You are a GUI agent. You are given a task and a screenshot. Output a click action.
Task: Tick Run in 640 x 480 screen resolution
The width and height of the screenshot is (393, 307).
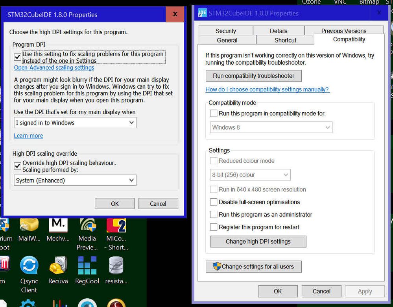click(214, 189)
